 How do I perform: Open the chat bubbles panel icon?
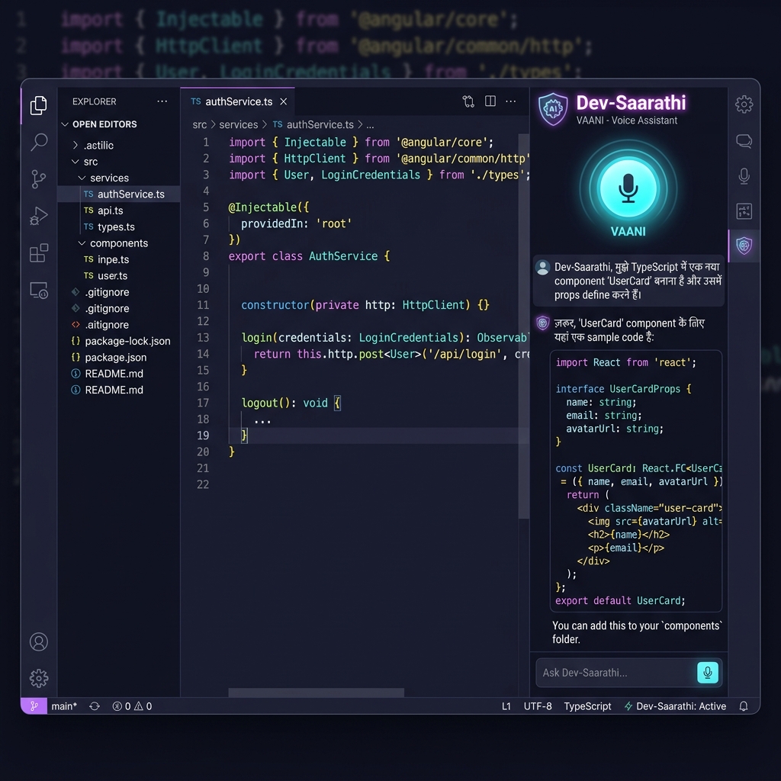click(x=744, y=141)
